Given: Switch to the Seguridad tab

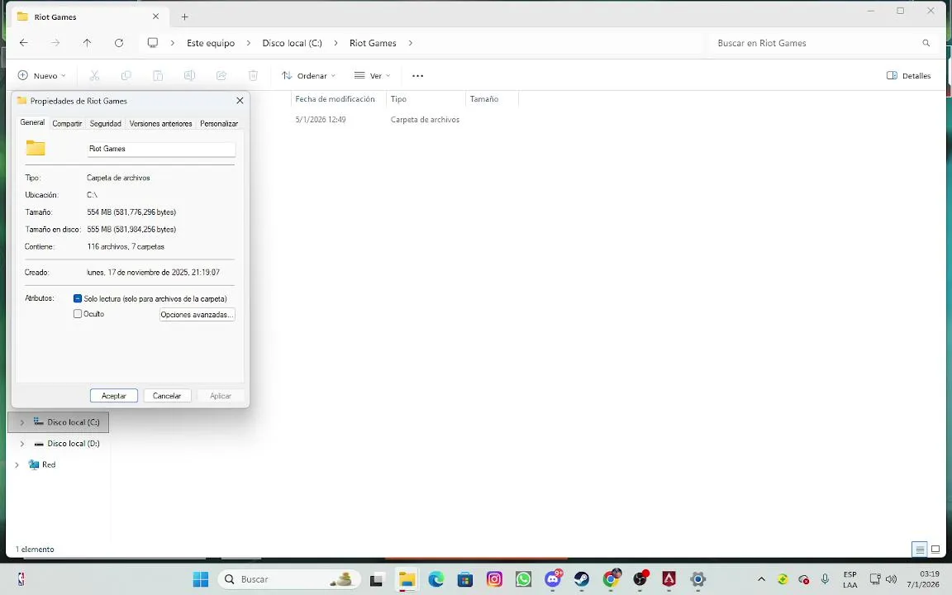Looking at the screenshot, I should pyautogui.click(x=106, y=123).
